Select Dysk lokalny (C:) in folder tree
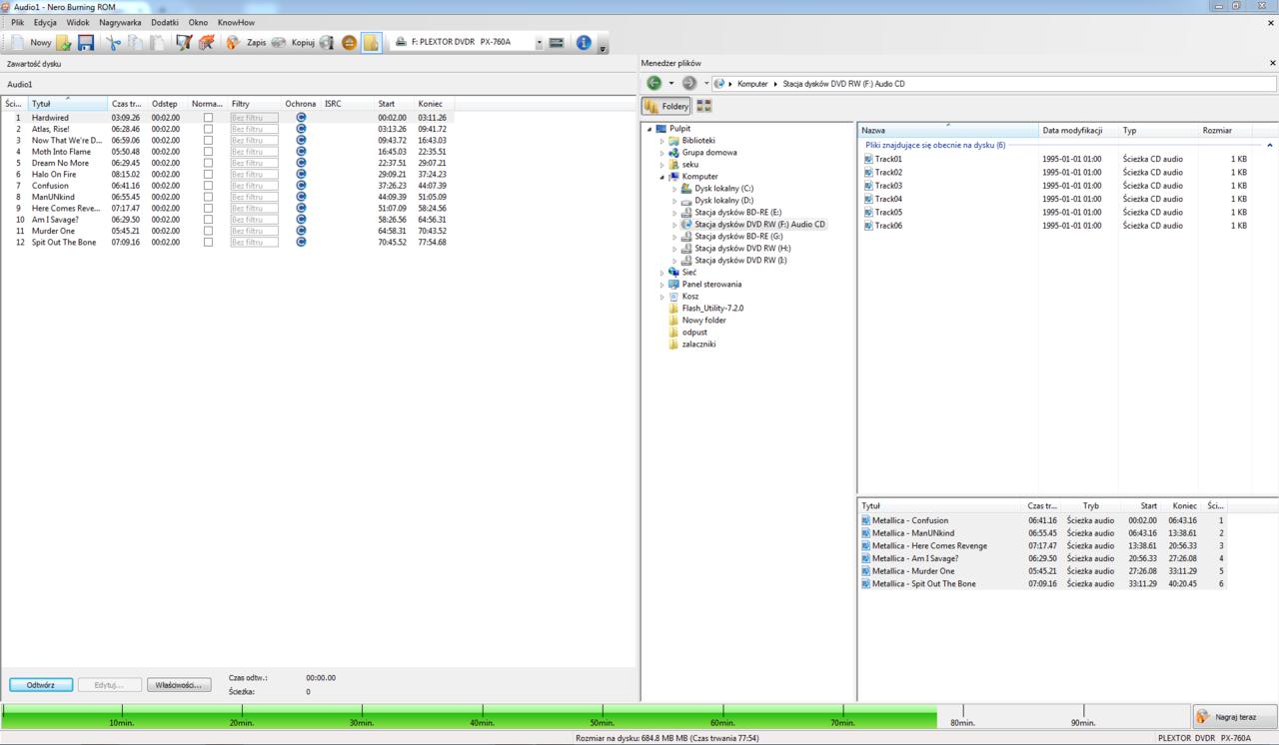This screenshot has width=1279, height=745. tap(723, 188)
